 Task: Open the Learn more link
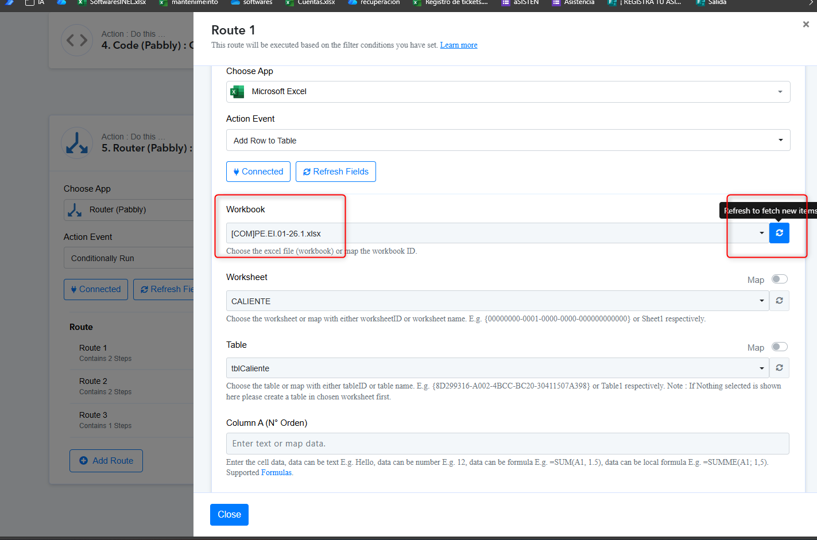click(x=458, y=45)
